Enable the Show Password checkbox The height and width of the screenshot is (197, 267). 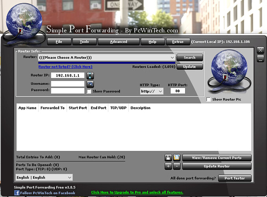coord(89,91)
